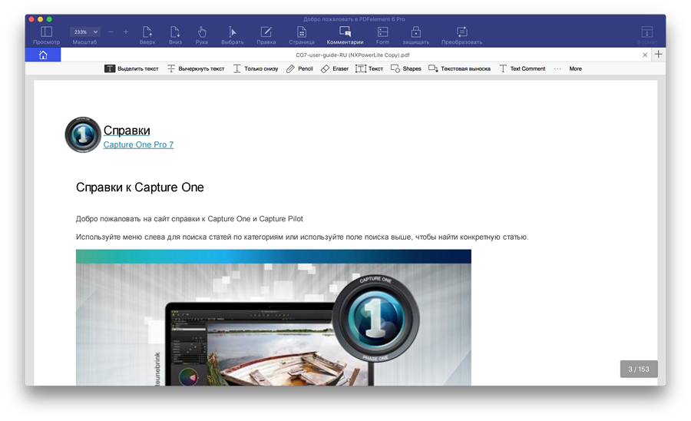Choose Вычеркнуть текст strikethrough tool
The width and height of the screenshot is (691, 421).
(196, 68)
